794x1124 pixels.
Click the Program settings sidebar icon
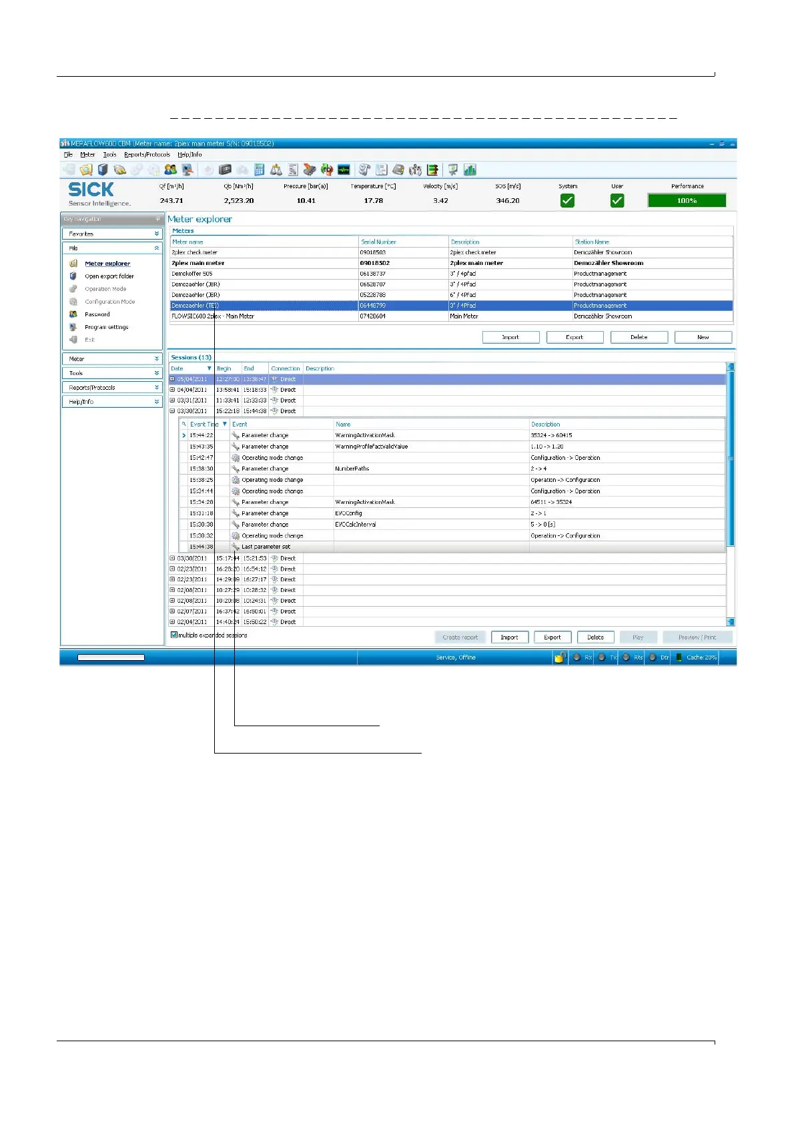(x=73, y=327)
